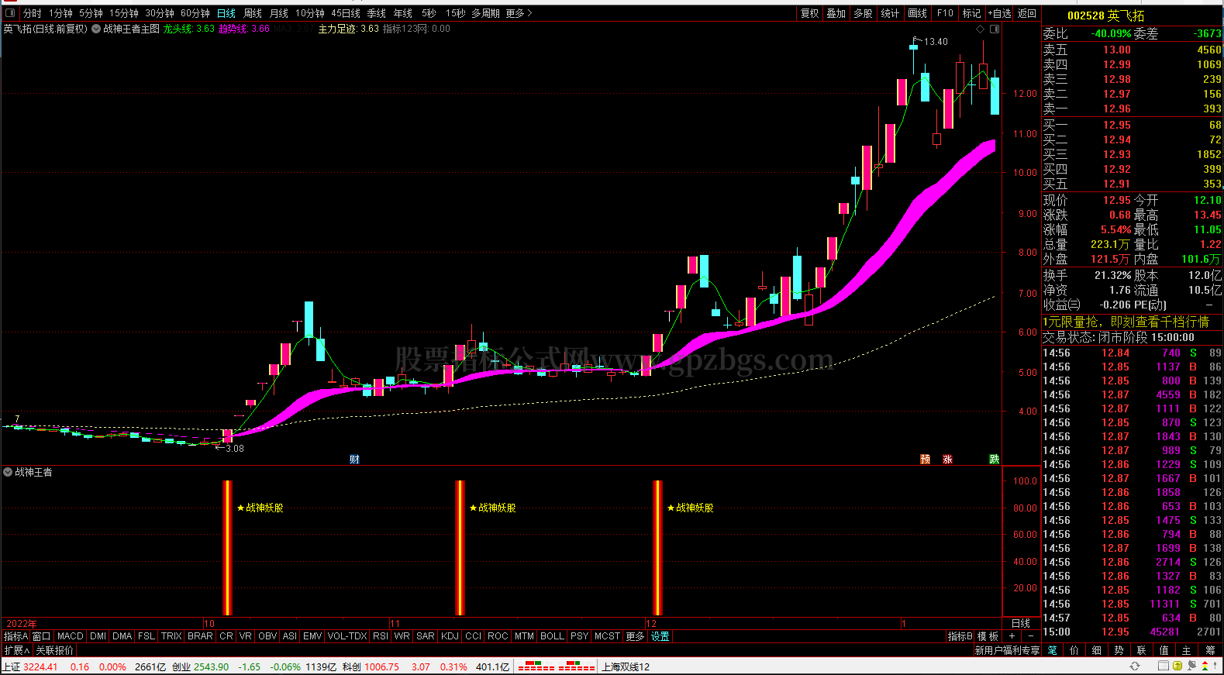Switch to 价 price distribution tab
Image resolution: width=1224 pixels, height=675 pixels.
[x=1074, y=650]
